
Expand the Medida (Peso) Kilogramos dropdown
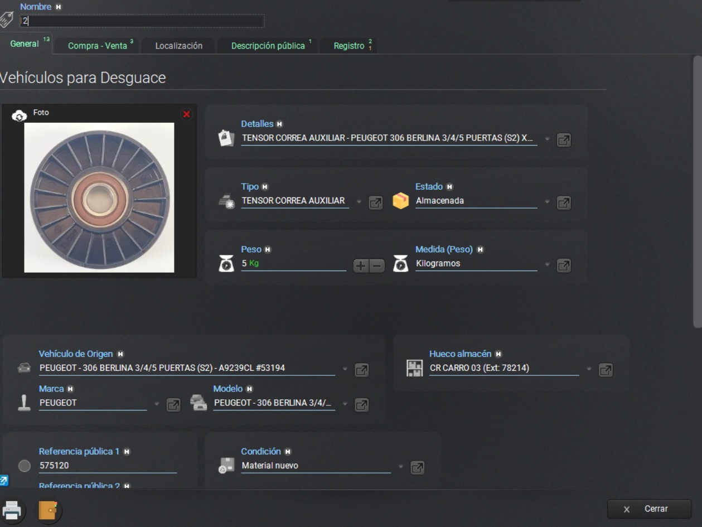click(x=547, y=265)
